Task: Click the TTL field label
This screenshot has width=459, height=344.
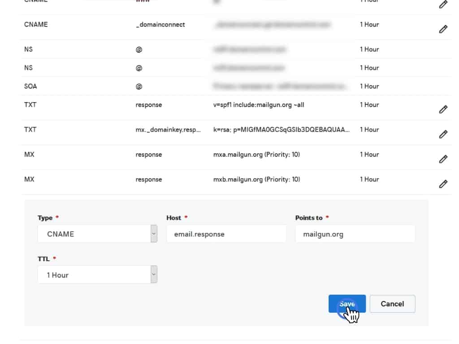Action: [x=43, y=259]
